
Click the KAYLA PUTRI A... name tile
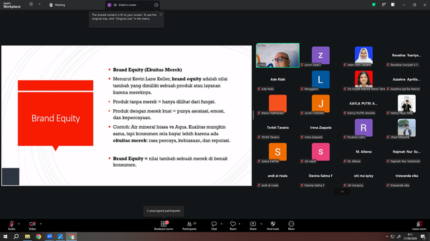pos(363,103)
